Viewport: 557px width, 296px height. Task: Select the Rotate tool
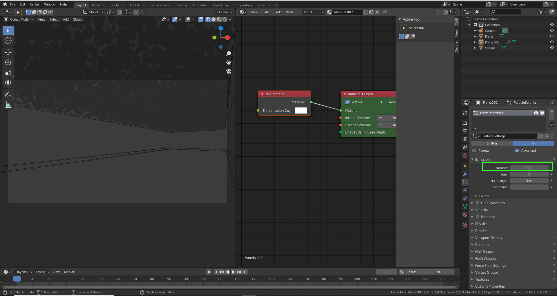click(x=8, y=62)
